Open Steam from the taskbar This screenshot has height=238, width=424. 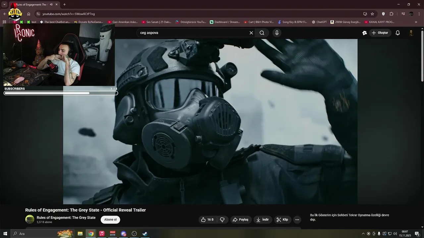click(145, 234)
